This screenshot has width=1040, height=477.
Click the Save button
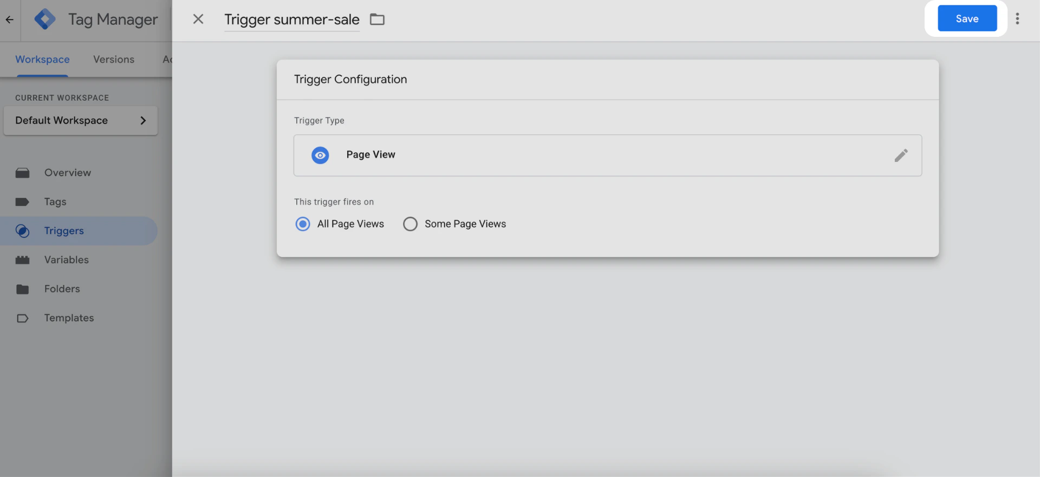click(x=967, y=18)
